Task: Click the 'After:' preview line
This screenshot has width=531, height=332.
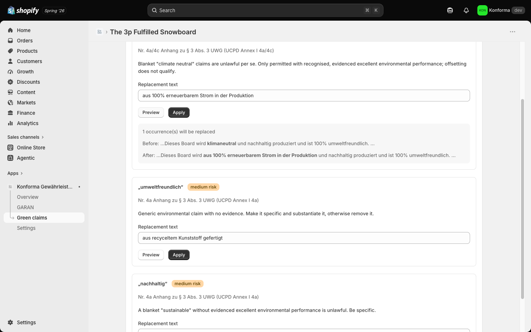Action: click(x=299, y=155)
